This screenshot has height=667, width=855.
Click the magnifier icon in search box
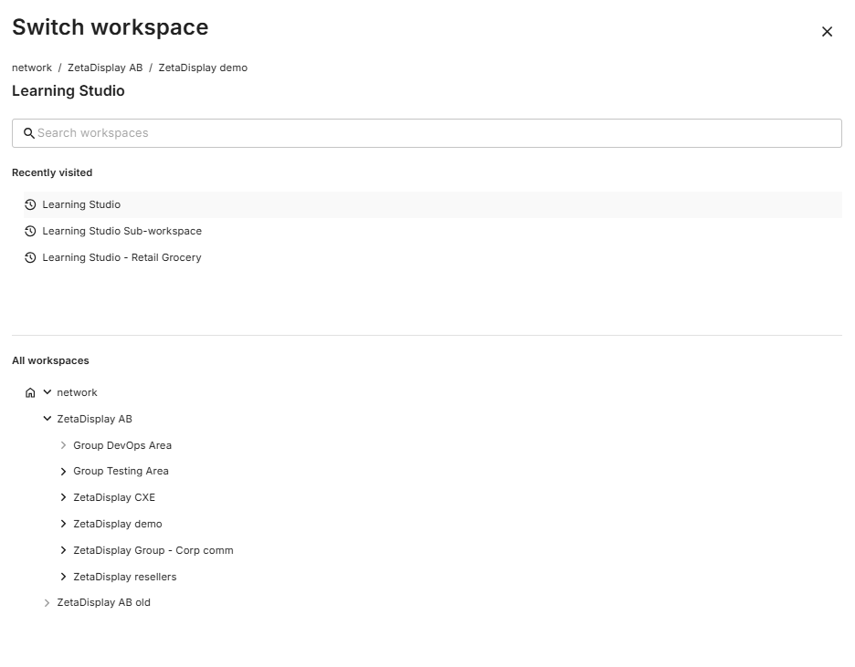(29, 133)
